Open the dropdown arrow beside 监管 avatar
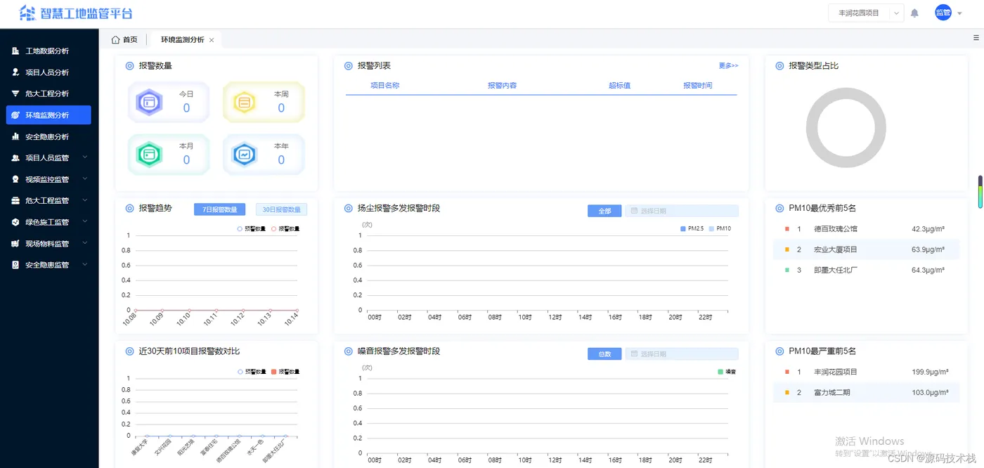Image resolution: width=984 pixels, height=468 pixels. tap(959, 13)
